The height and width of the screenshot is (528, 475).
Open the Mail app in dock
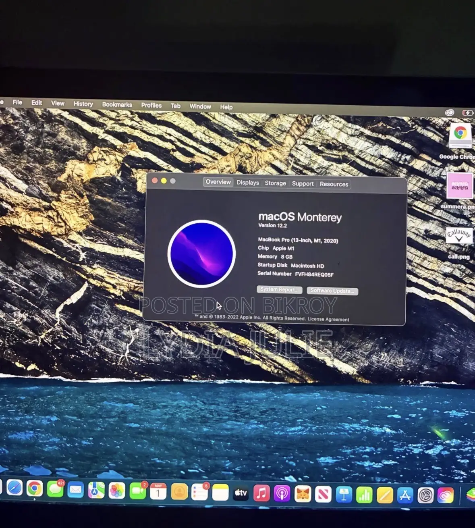(76, 490)
